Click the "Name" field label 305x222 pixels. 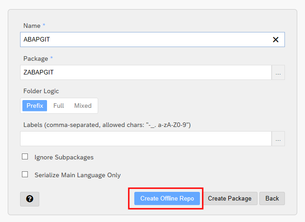[x=32, y=26]
